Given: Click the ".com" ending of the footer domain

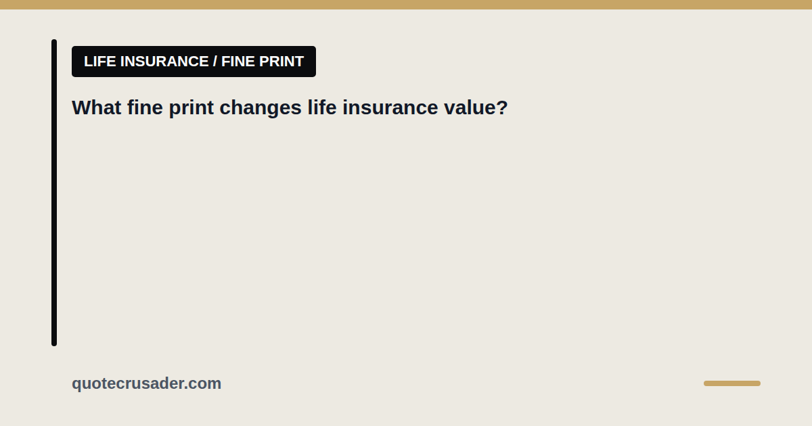Looking at the screenshot, I should (204, 383).
